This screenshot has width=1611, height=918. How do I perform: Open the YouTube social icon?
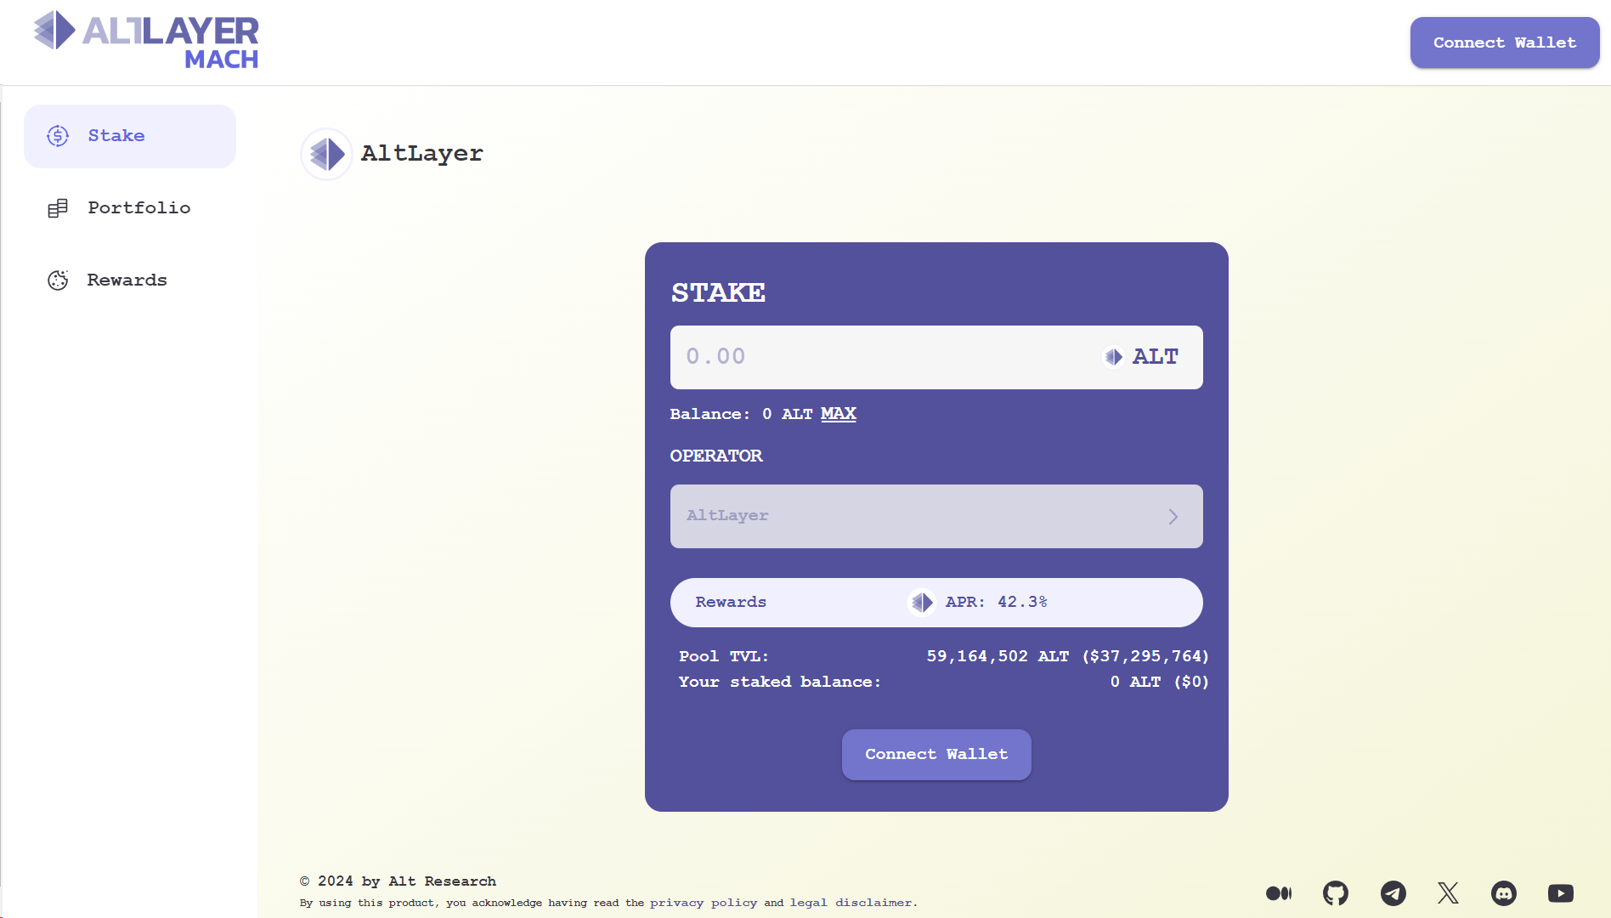[1561, 893]
